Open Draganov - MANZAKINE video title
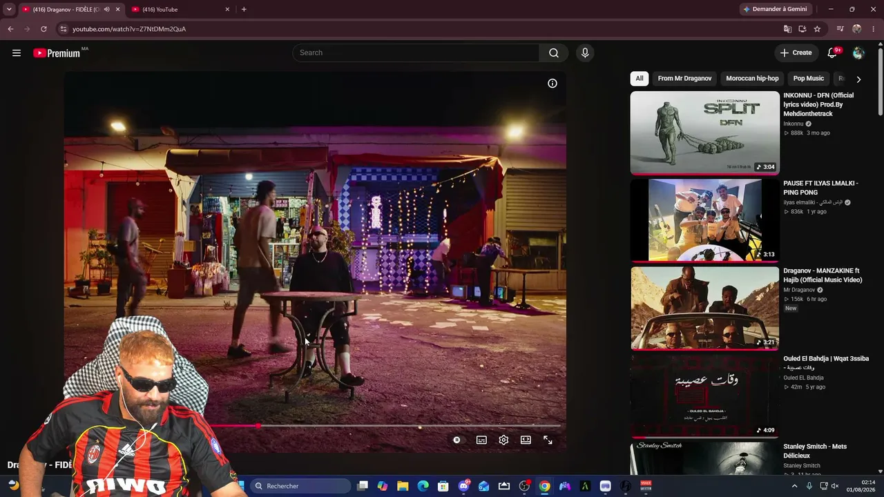 pos(823,275)
